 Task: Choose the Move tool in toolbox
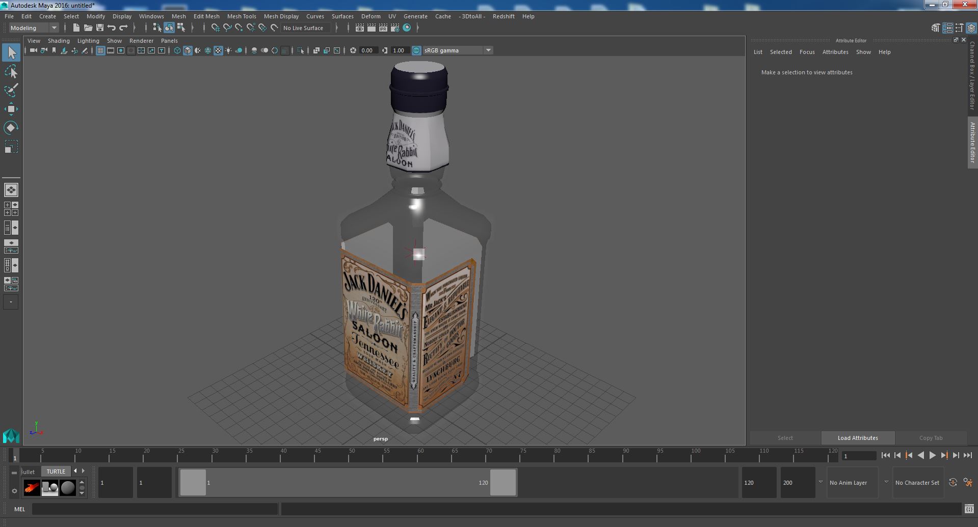11,109
